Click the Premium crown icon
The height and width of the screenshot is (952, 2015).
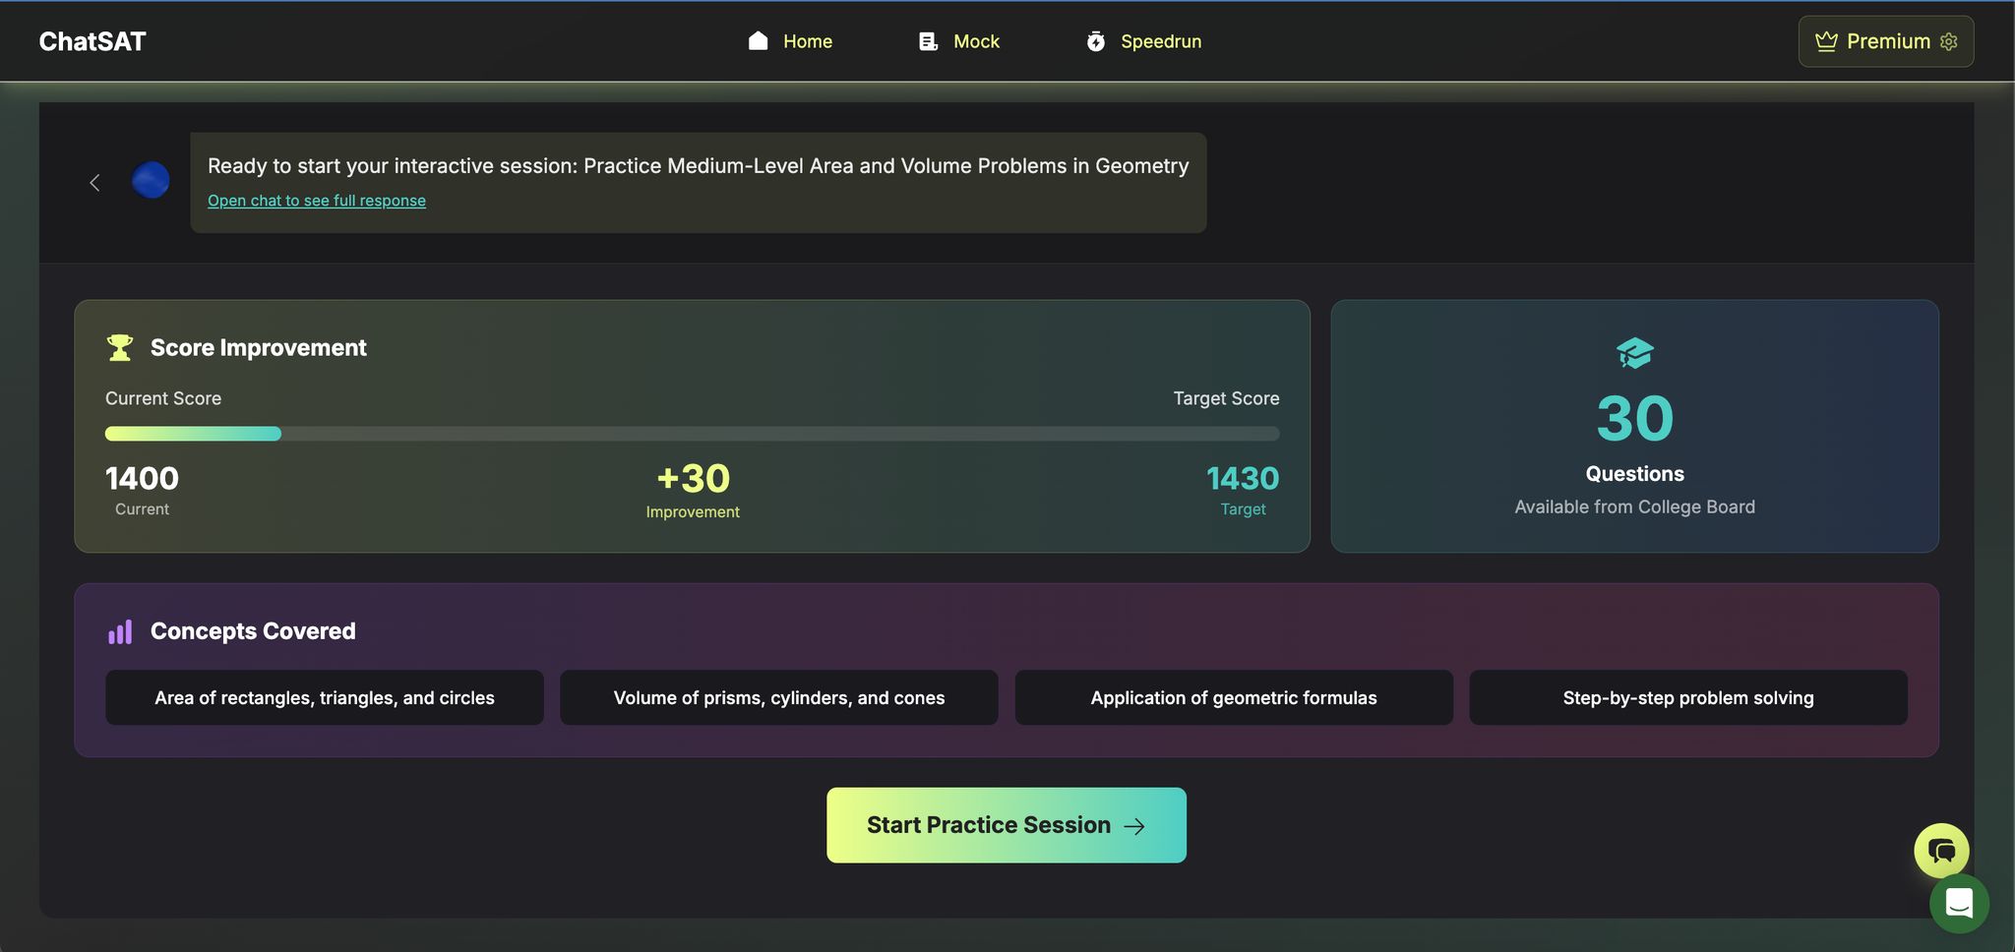(x=1826, y=41)
